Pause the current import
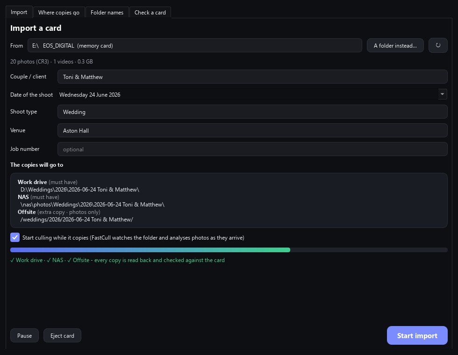The width and height of the screenshot is (458, 355). click(x=24, y=335)
